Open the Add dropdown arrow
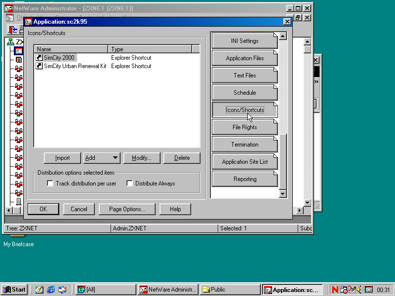Image resolution: width=395 pixels, height=296 pixels. point(115,158)
